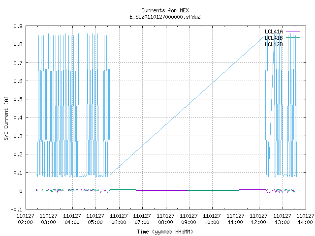Click the 'S/C Current (A)' y-axis label
This screenshot has height=236, width=315.
6,118
